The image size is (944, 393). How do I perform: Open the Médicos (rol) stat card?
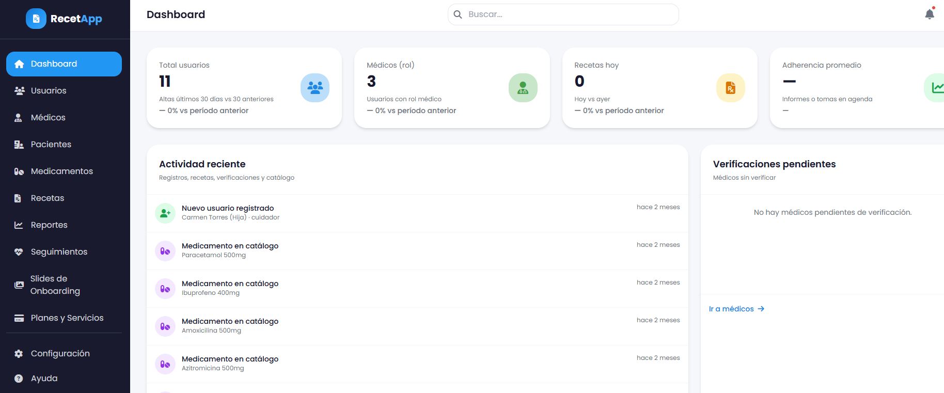click(452, 88)
